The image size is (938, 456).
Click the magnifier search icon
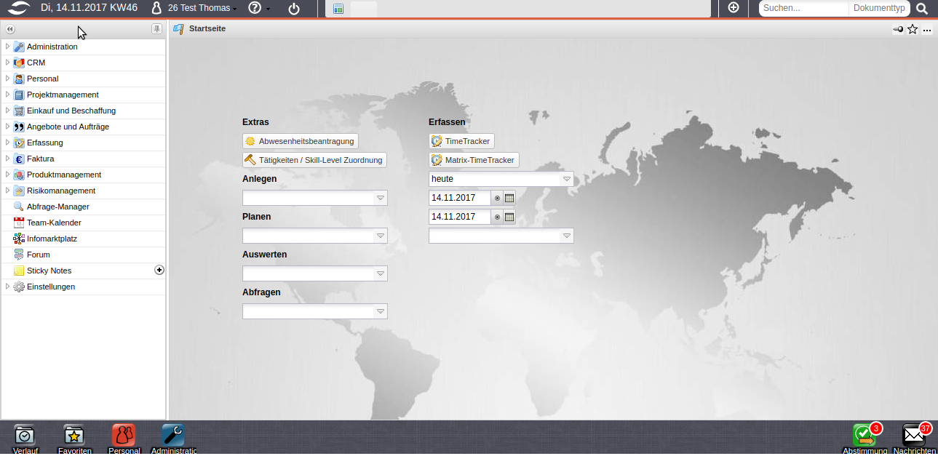pyautogui.click(x=922, y=9)
